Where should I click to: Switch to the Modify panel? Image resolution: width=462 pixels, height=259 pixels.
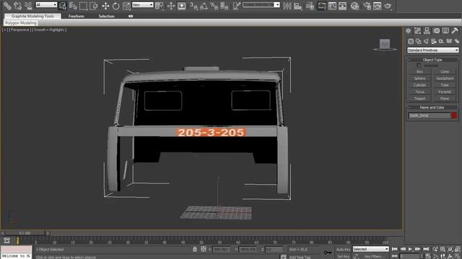pyautogui.click(x=417, y=30)
